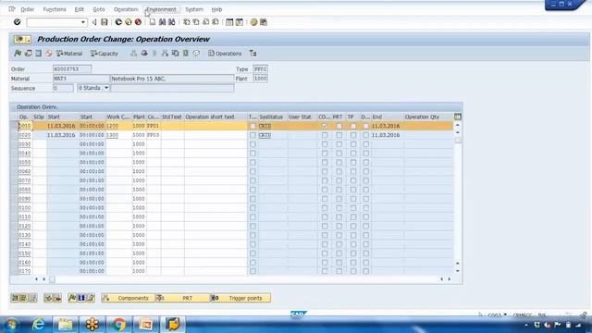
Task: Toggle the T checkbox in row 0020
Action: click(x=253, y=135)
